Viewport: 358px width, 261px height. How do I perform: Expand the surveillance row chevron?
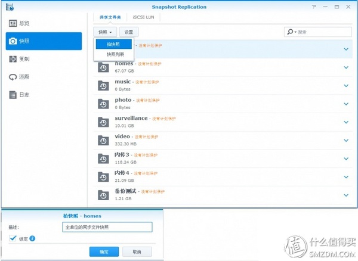point(346,122)
